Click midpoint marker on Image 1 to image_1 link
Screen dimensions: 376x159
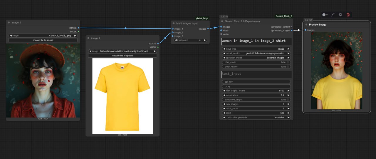click(125, 28)
